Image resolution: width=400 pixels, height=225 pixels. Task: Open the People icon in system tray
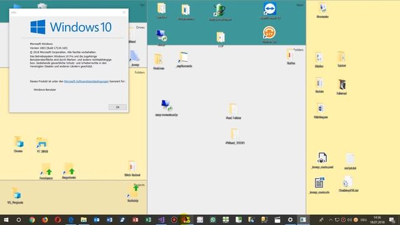(x=322, y=219)
